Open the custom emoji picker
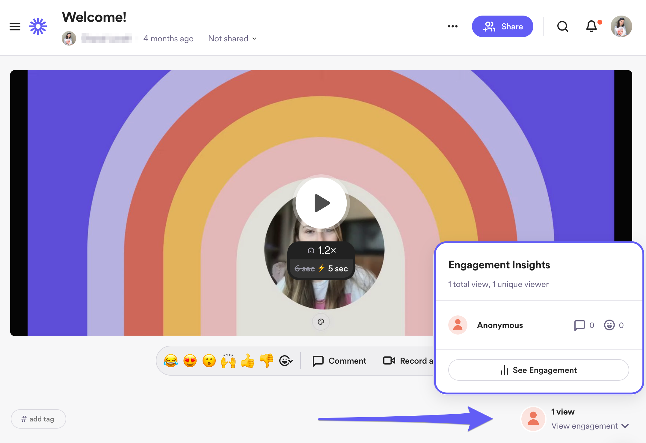The height and width of the screenshot is (443, 646). [286, 361]
